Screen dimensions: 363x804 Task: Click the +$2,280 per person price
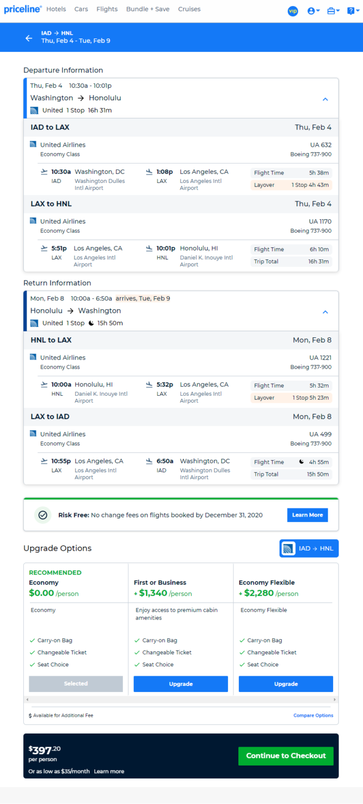pos(269,593)
